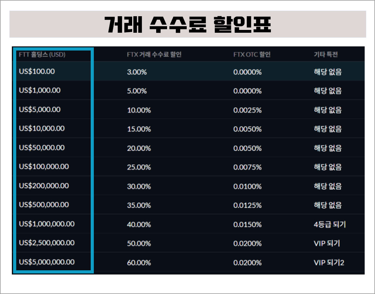
Task: Click the 0.0125% OTC discount value
Action: coord(248,205)
